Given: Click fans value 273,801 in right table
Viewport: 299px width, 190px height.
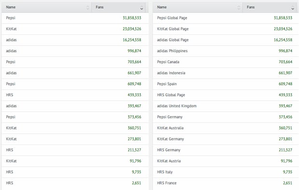Looking at the screenshot, I should (x=285, y=139).
